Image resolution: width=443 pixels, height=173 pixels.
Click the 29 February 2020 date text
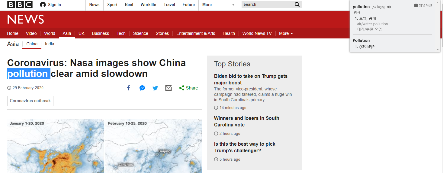point(28,88)
